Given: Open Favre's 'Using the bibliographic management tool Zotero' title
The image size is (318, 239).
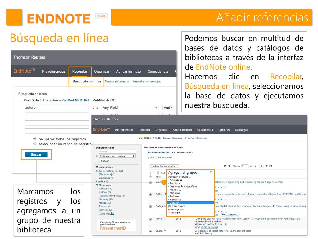Looking at the screenshot, I should tap(247, 219).
